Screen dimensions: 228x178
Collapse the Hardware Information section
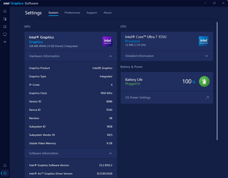71,56
